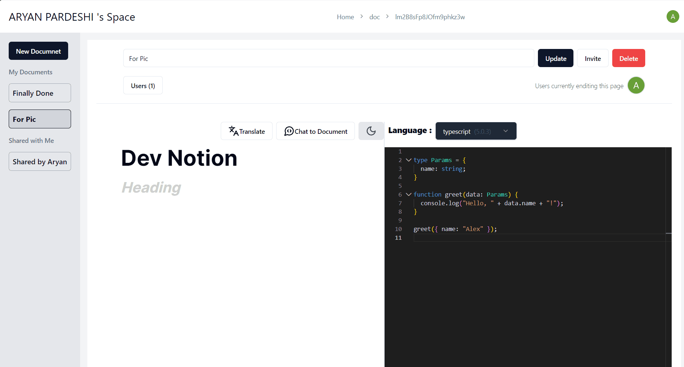Click the Invite button

coord(592,58)
